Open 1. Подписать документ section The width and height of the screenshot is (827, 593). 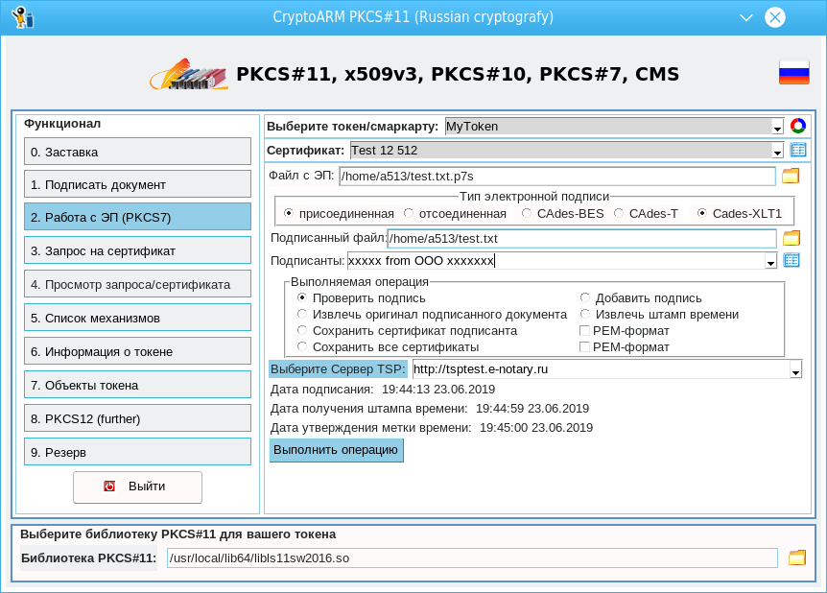pyautogui.click(x=137, y=184)
